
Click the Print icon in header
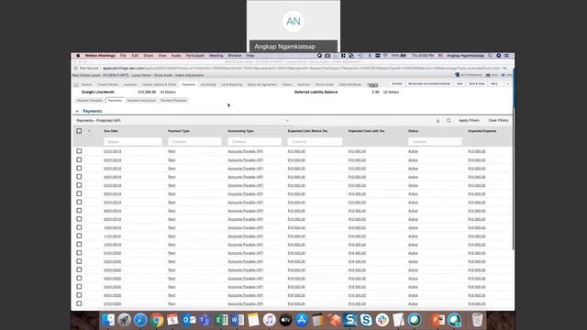(x=488, y=75)
